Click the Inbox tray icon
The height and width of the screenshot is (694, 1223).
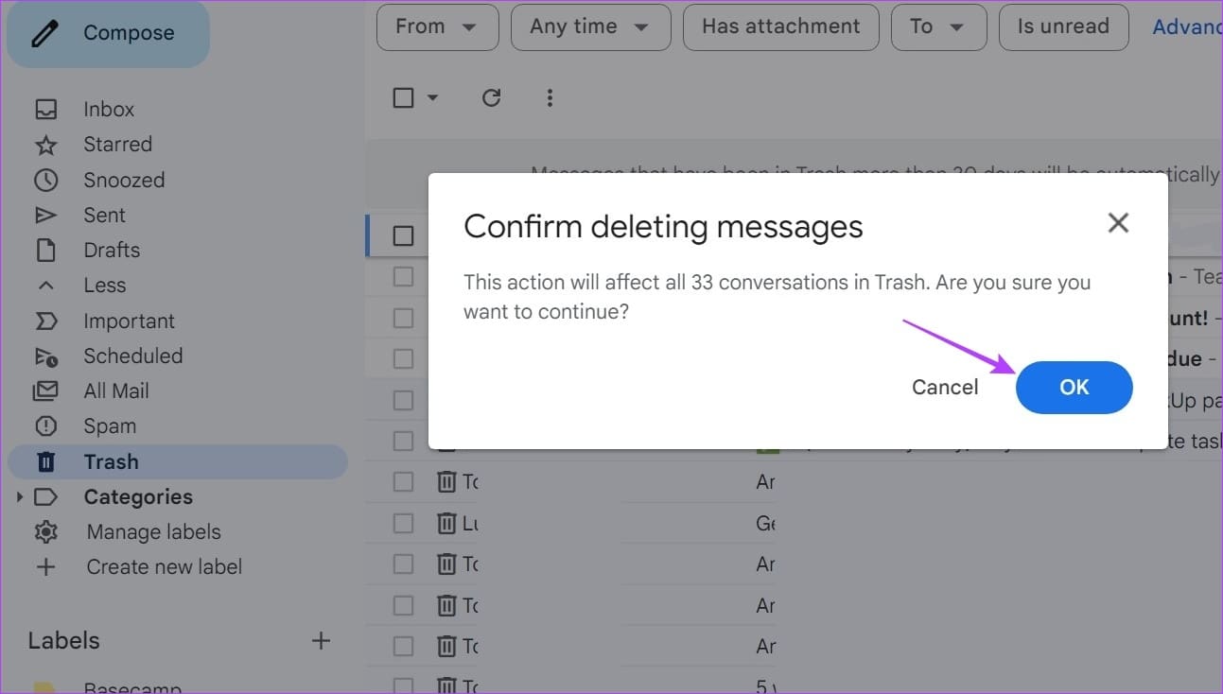45,110
